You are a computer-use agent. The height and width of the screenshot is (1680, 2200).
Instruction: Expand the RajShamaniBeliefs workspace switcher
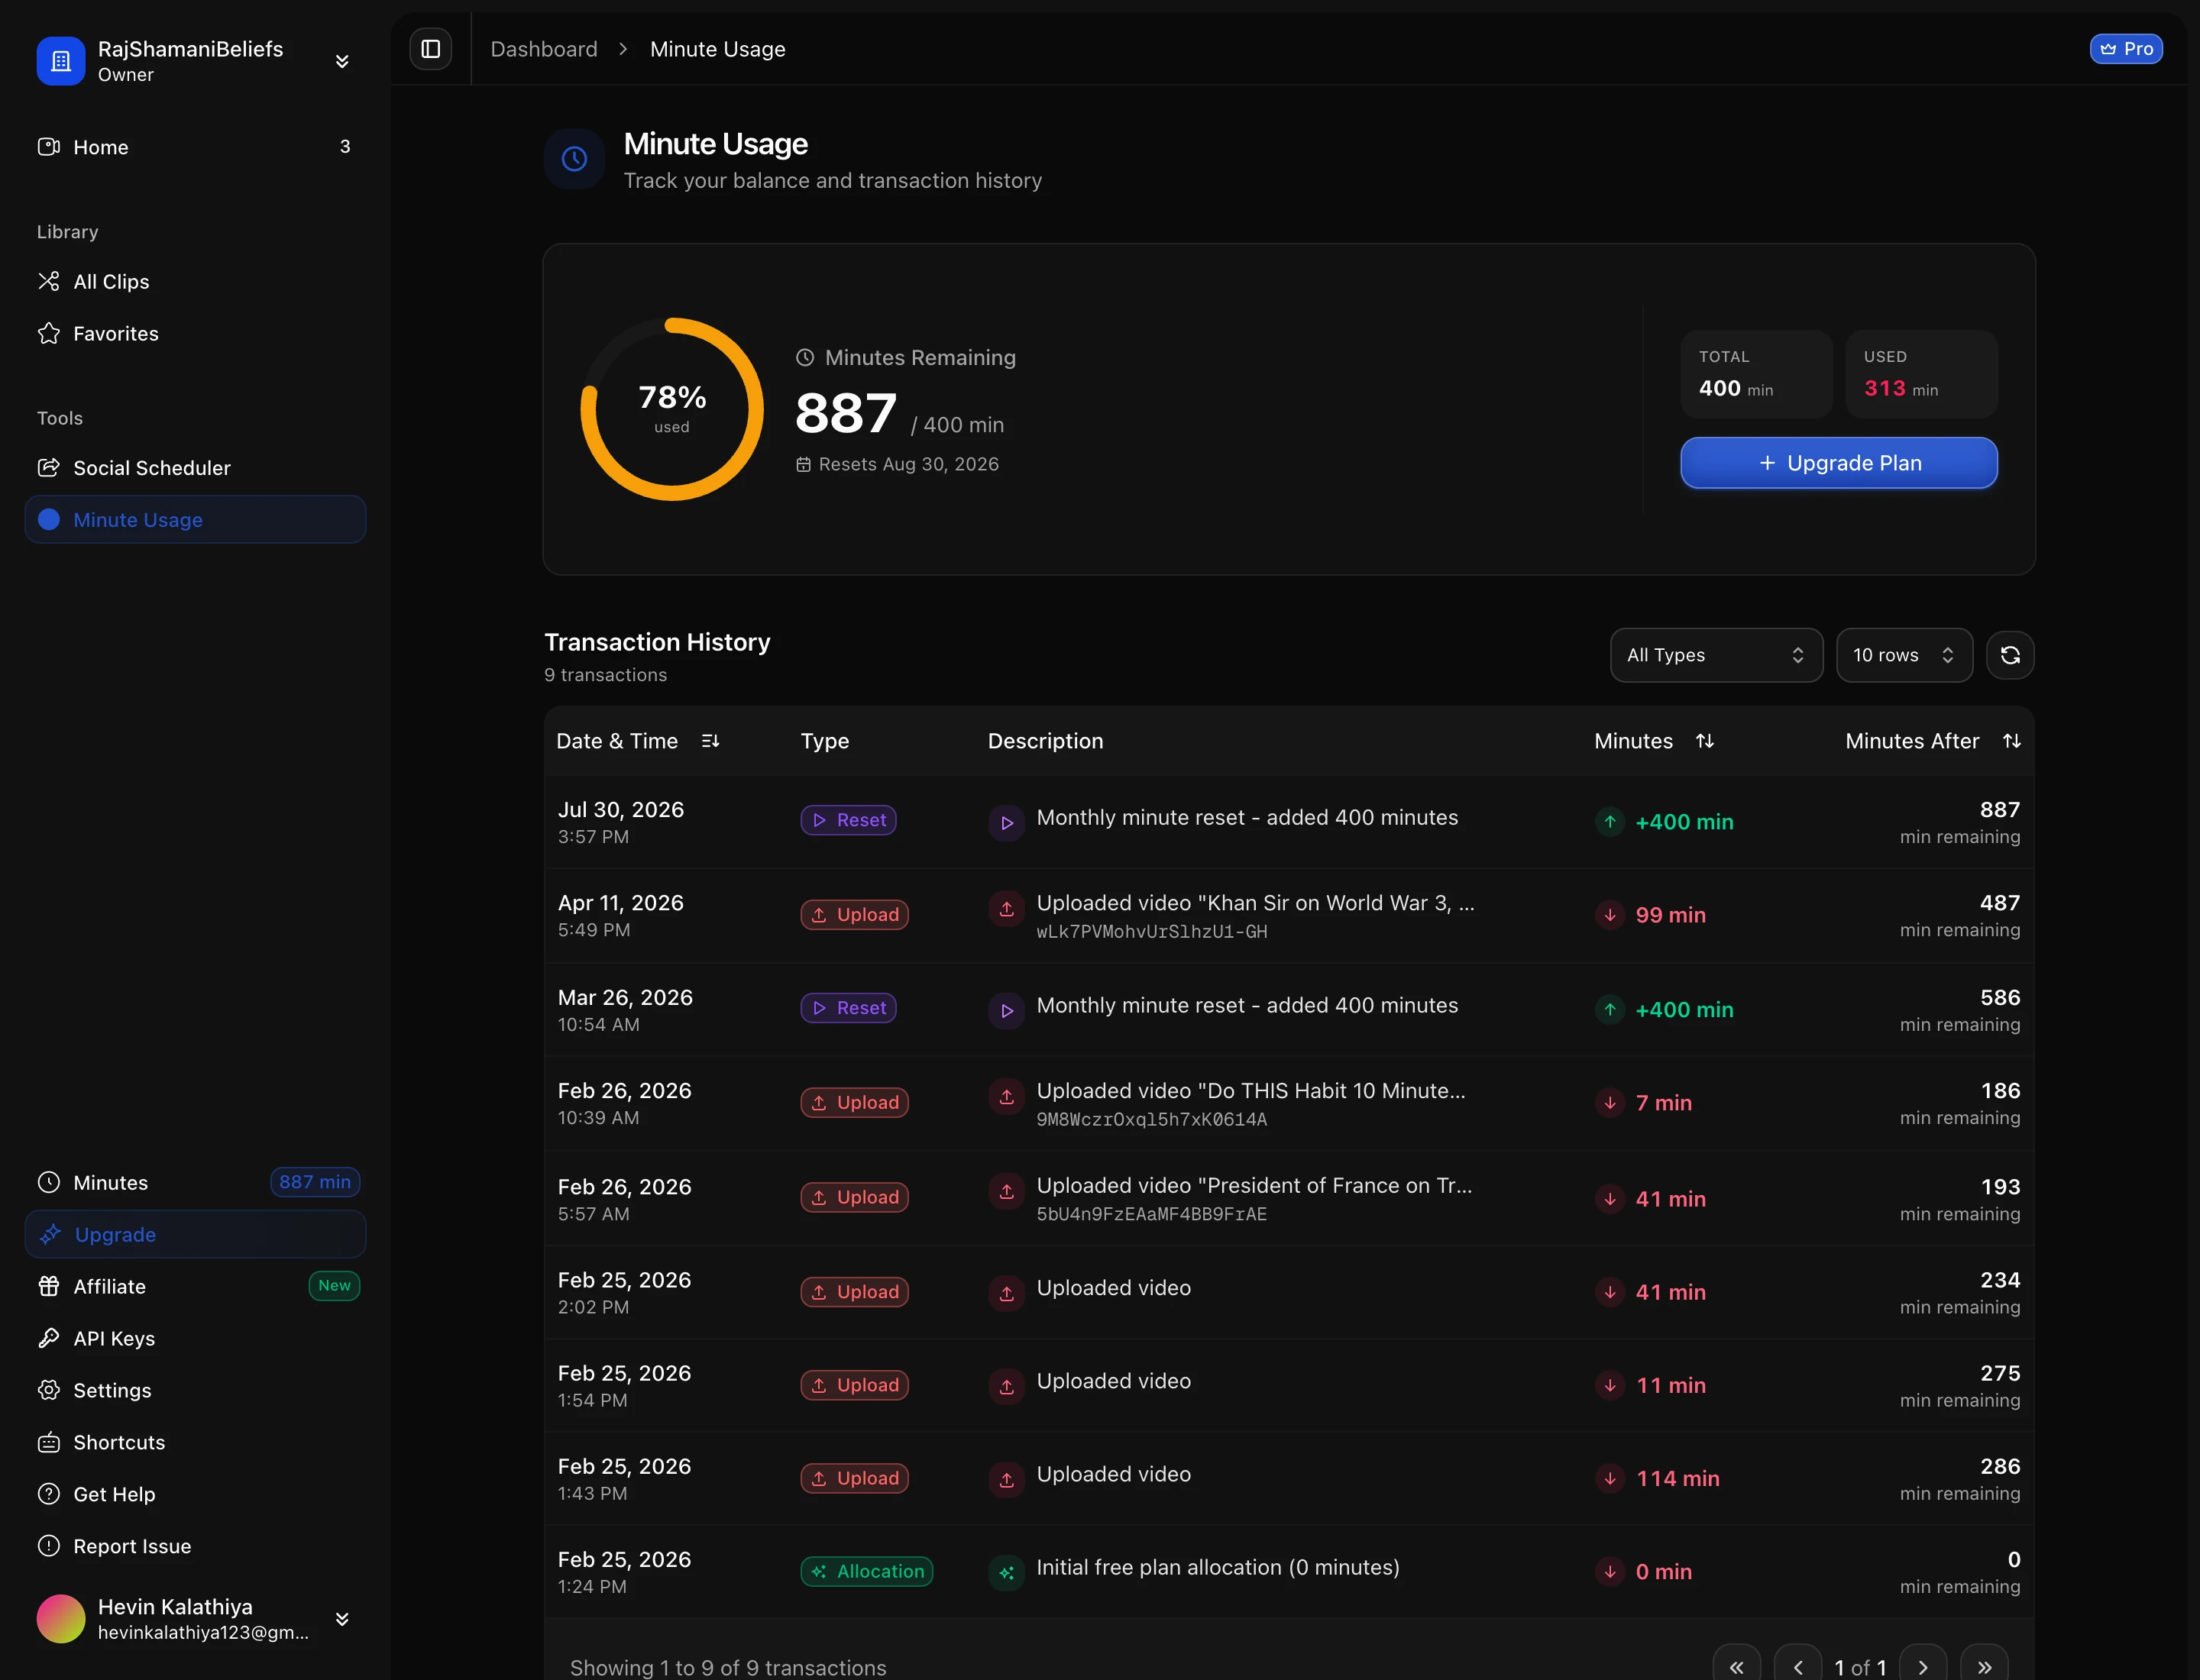coord(342,61)
